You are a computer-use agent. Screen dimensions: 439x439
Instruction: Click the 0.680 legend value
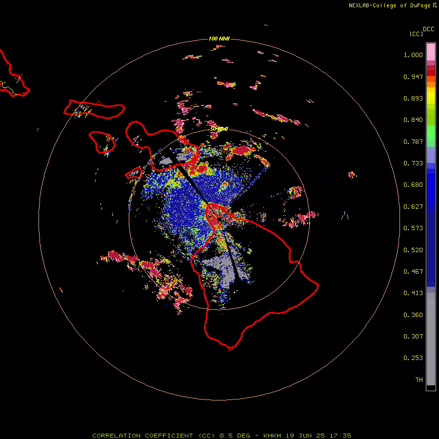[413, 185]
